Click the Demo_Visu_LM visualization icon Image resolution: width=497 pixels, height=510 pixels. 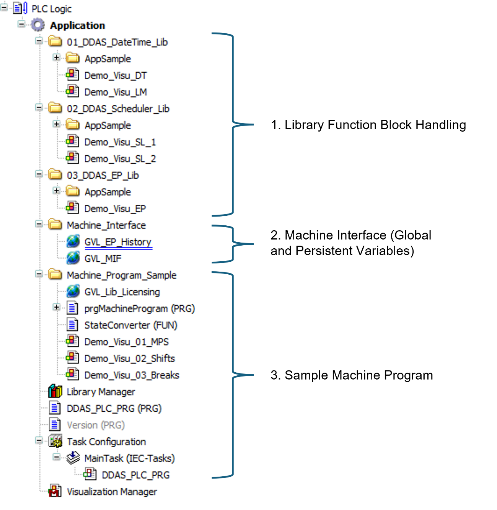(x=72, y=91)
